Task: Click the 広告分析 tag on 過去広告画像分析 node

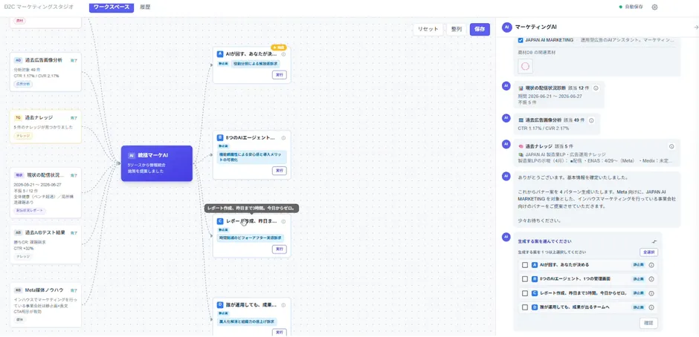Action: 23,84
